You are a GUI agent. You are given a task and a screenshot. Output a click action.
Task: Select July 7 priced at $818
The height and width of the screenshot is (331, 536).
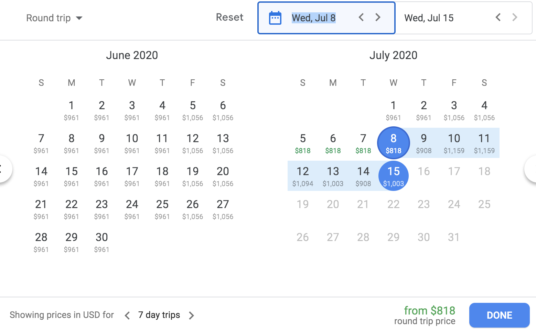[363, 143]
